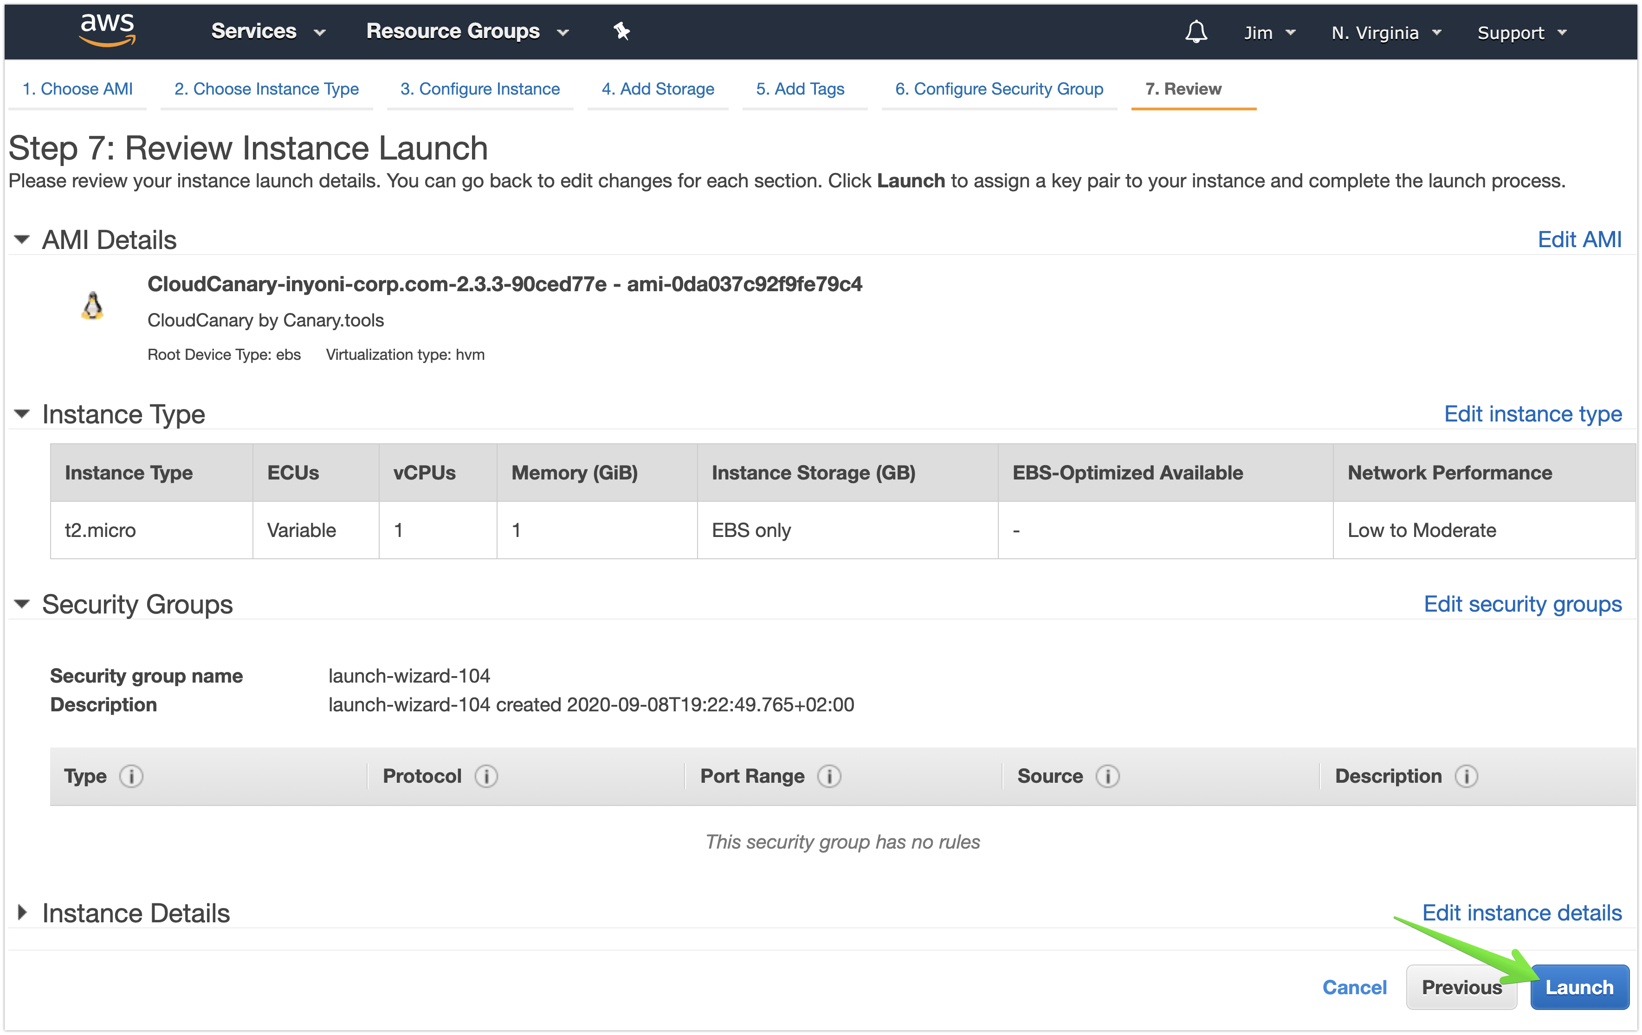Click Edit security groups link
The height and width of the screenshot is (1035, 1642).
point(1523,604)
